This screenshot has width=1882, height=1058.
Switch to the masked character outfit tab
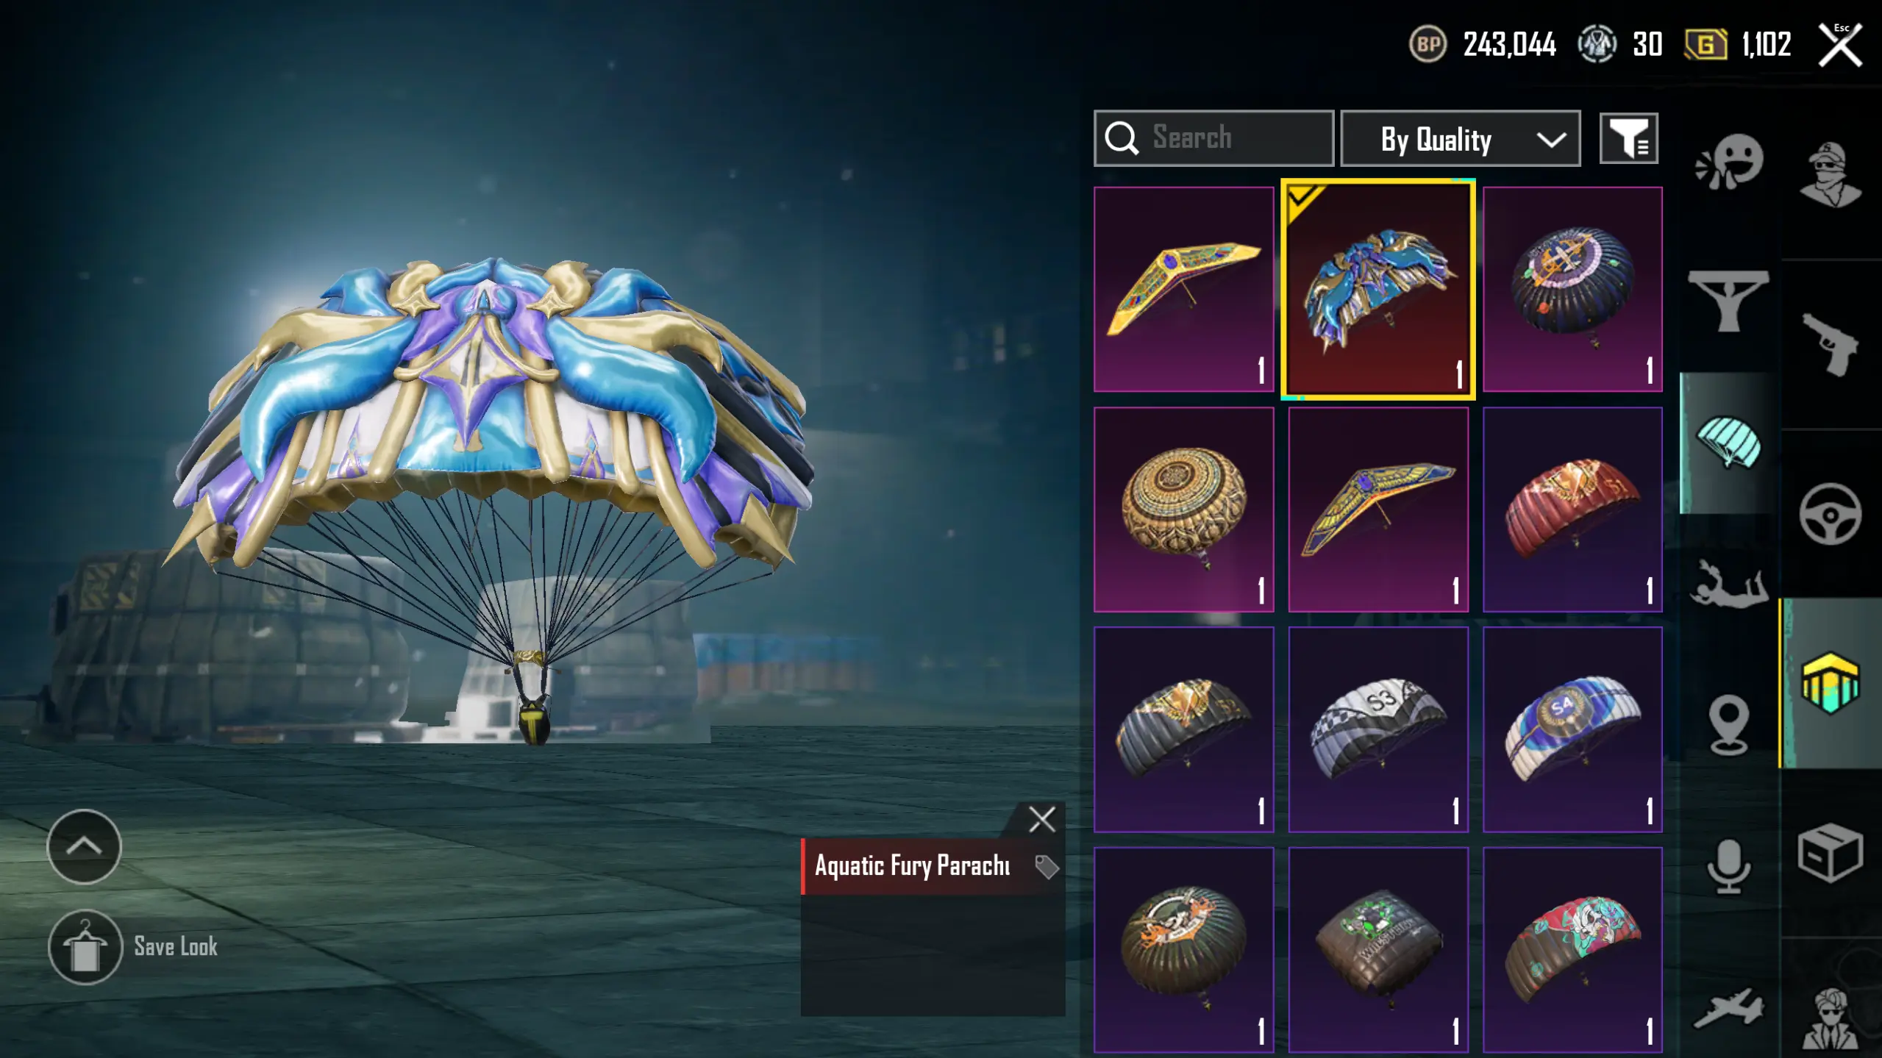coord(1831,175)
